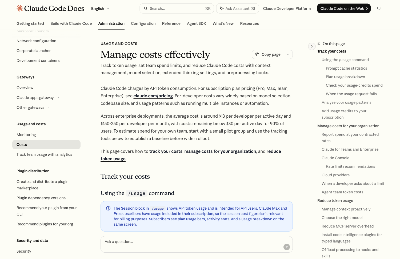Click the reduce token usage body link
The image size is (400, 259).
point(191,155)
